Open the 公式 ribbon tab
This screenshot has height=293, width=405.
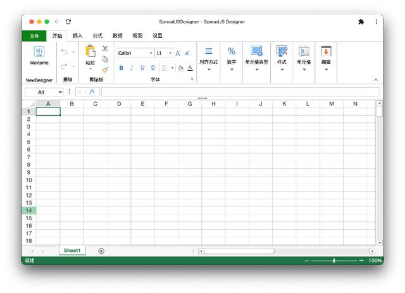pyautogui.click(x=97, y=36)
